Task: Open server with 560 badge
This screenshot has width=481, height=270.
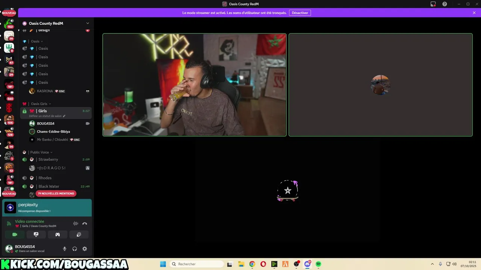Action: tap(9, 96)
